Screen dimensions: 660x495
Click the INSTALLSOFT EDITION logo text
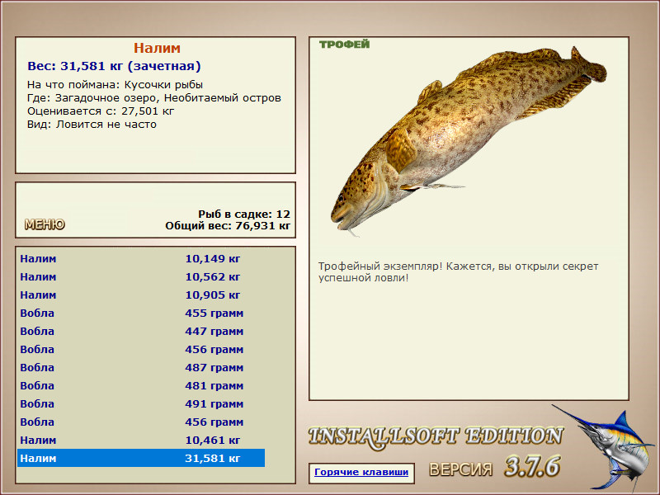coord(436,436)
